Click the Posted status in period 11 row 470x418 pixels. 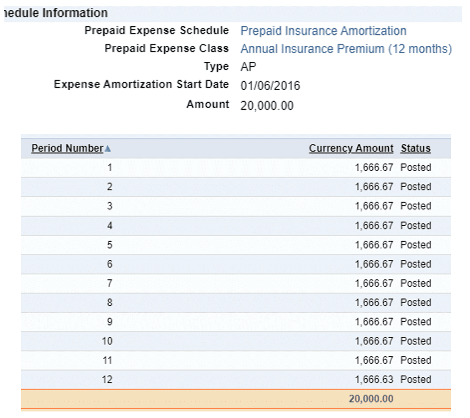(416, 360)
